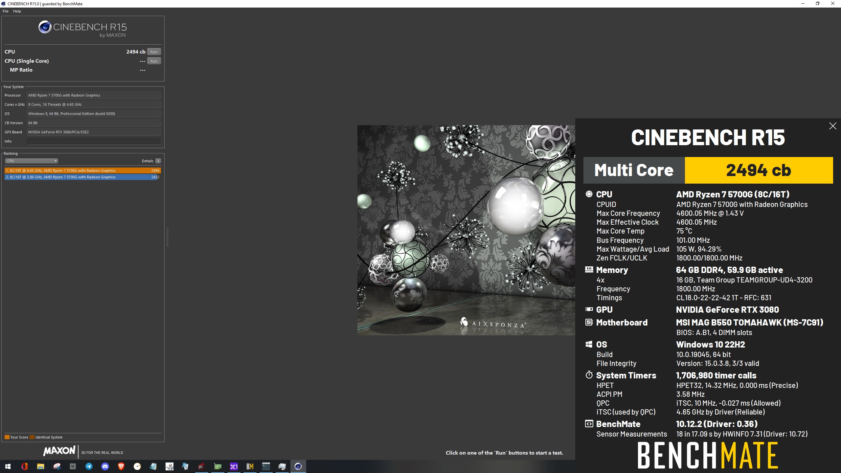The image size is (841, 473).
Task: Run the CPU multi-core benchmark
Action: click(x=154, y=52)
